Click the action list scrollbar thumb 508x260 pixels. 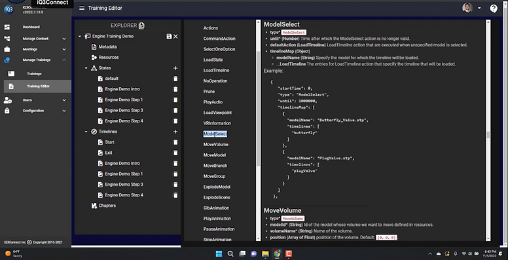click(258, 109)
